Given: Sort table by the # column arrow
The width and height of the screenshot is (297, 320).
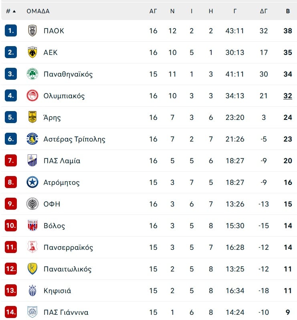Looking at the screenshot, I should click(14, 11).
